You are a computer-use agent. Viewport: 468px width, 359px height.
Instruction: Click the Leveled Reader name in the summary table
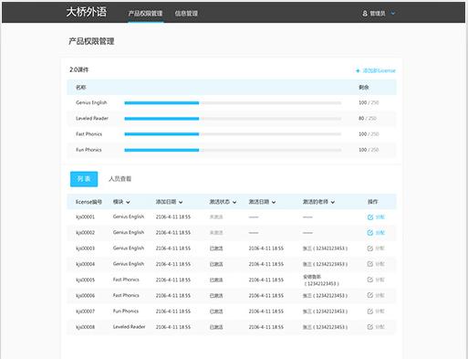click(92, 118)
